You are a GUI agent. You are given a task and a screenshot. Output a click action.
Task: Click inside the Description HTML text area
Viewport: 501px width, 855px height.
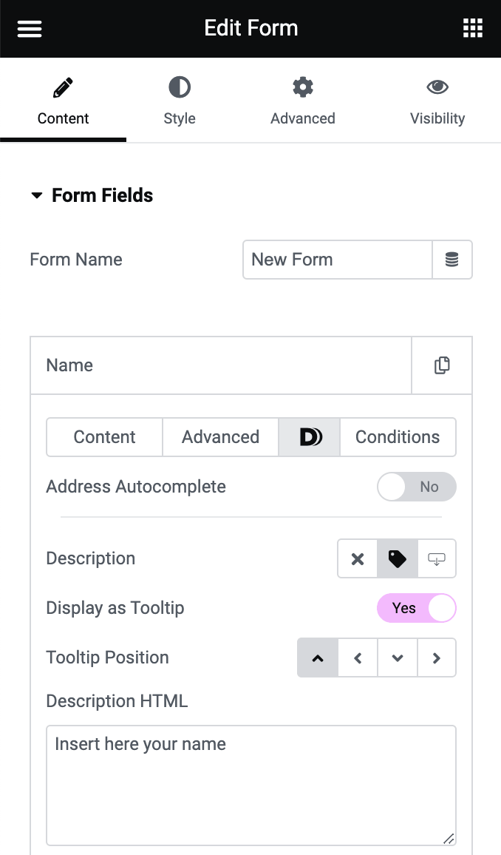(251, 784)
